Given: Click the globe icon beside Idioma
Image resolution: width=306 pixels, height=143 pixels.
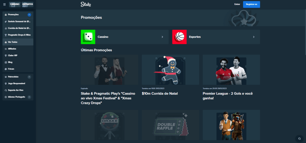Looking at the screenshot, I should click(x=6, y=97).
